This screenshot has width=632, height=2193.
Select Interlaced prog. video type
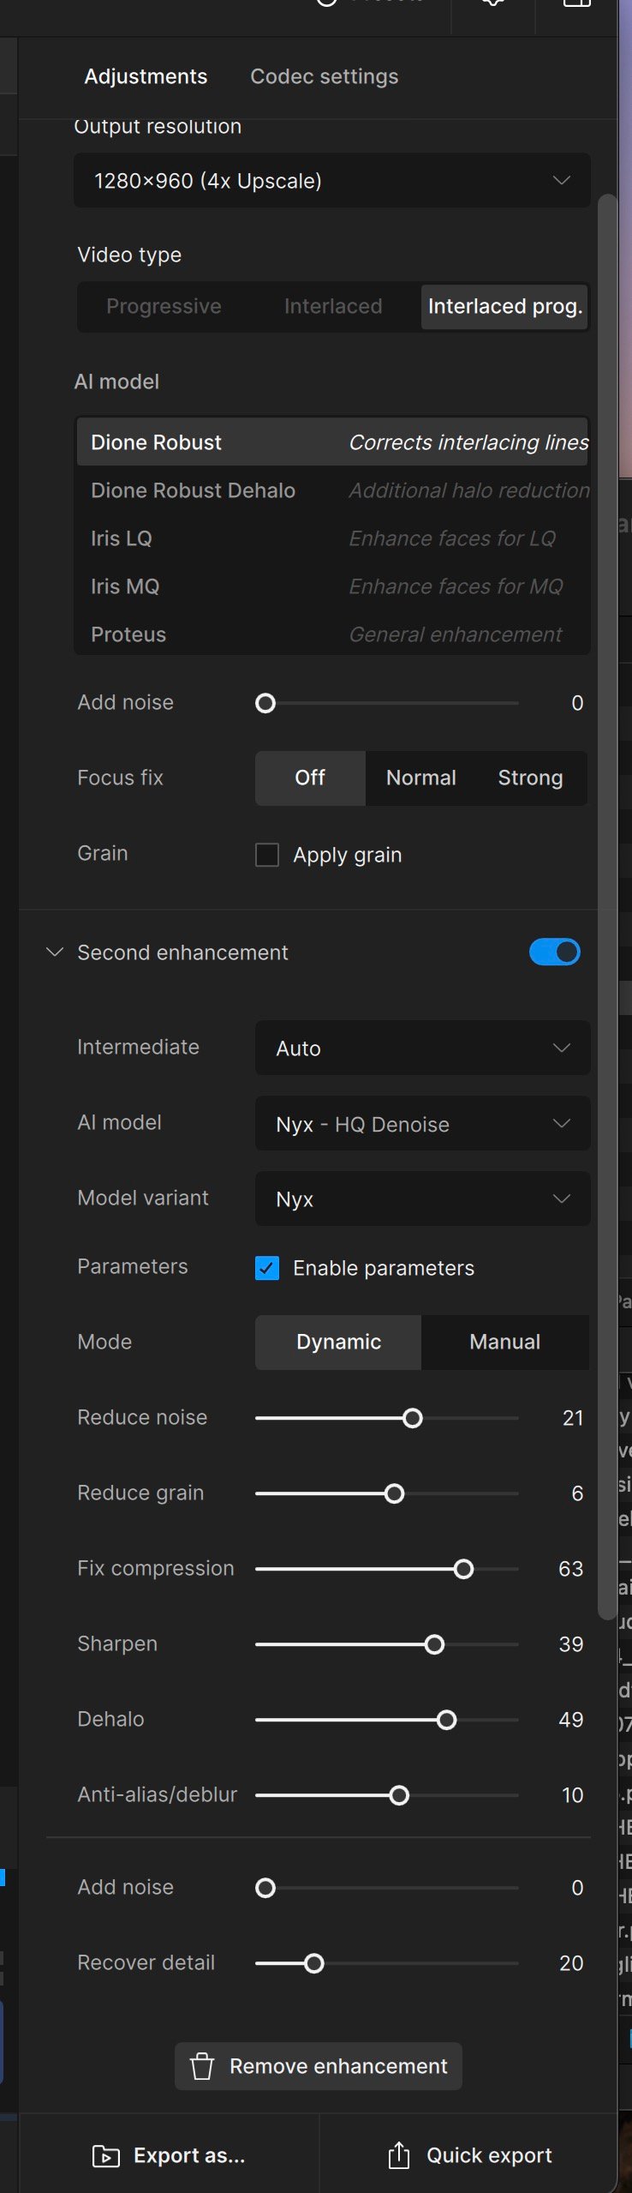click(504, 307)
